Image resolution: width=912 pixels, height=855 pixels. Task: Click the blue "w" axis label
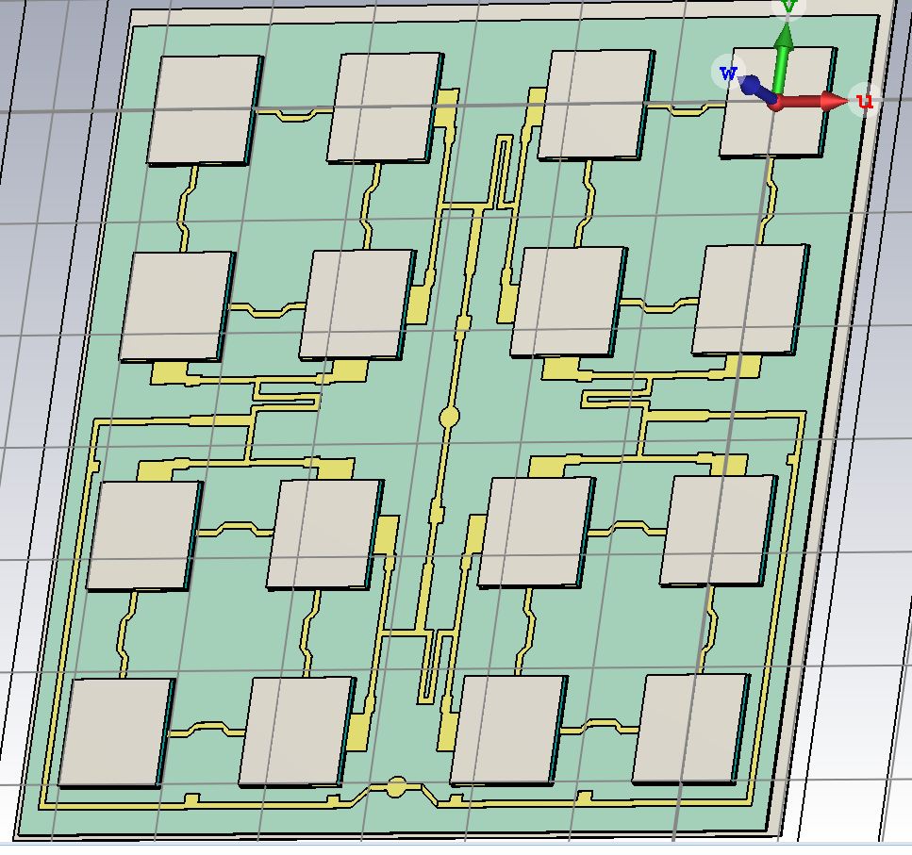[728, 74]
